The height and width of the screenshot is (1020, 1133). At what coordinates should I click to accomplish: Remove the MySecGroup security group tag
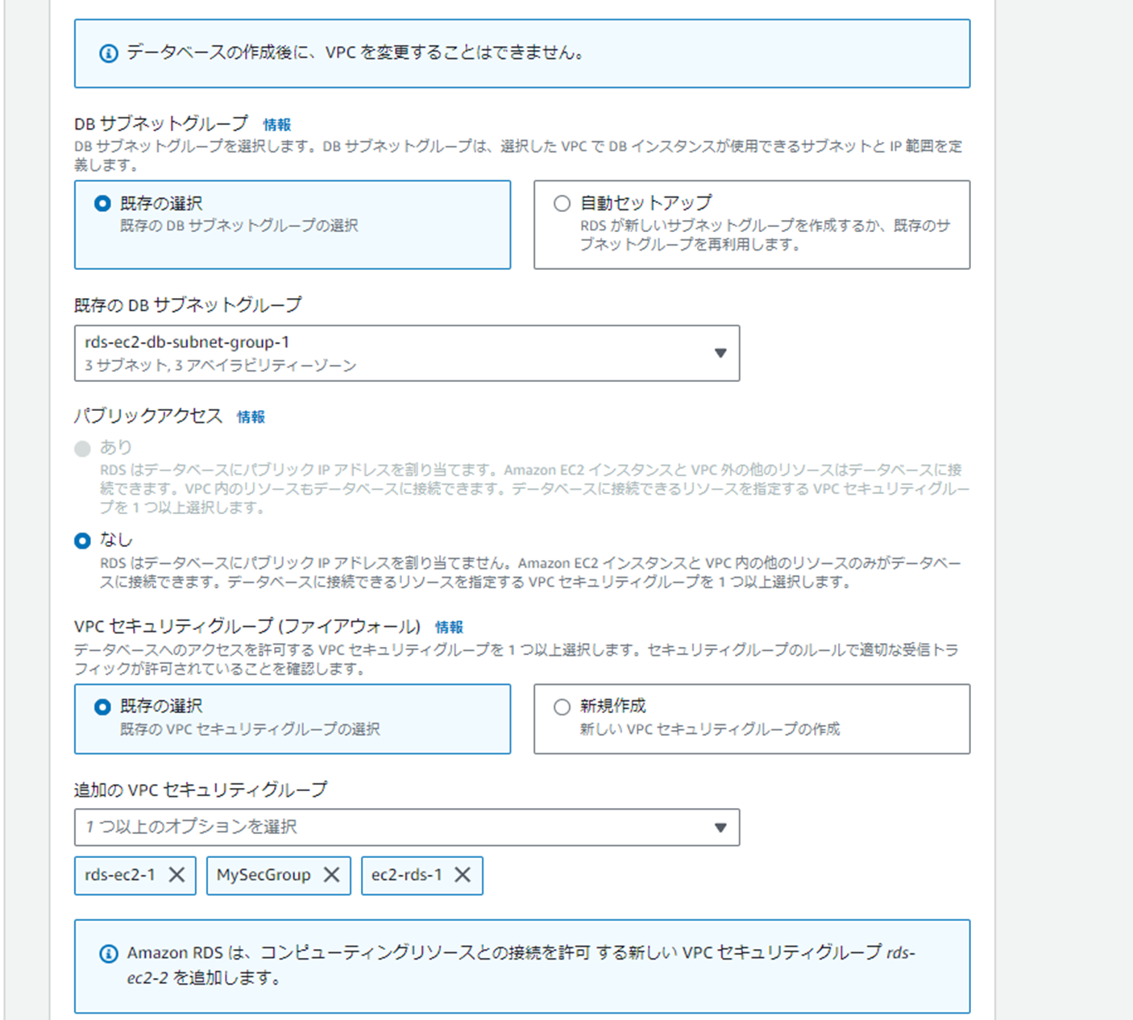pyautogui.click(x=331, y=875)
